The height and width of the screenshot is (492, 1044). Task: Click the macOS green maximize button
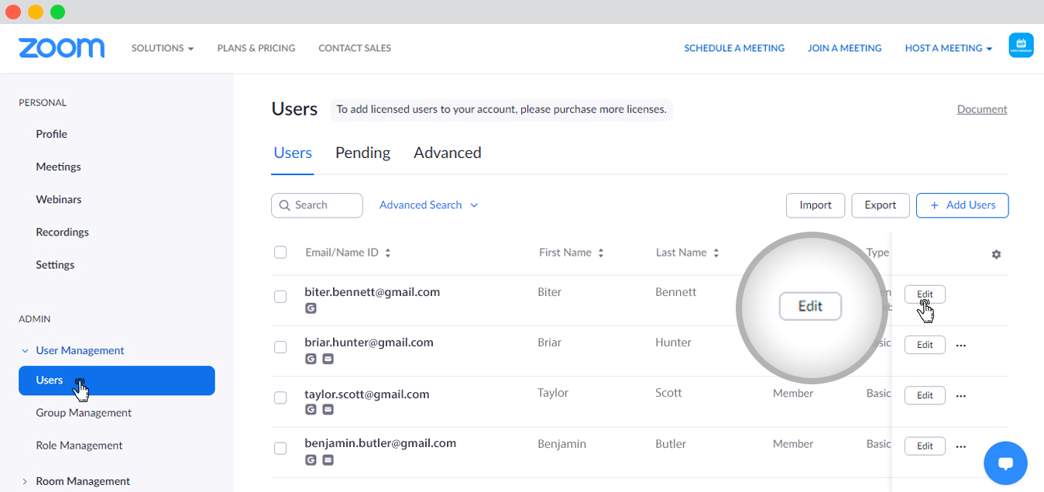pyautogui.click(x=57, y=12)
